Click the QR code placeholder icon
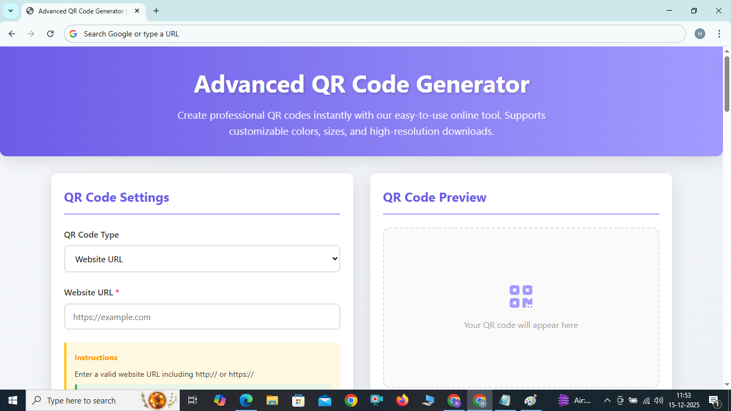 [521, 295]
